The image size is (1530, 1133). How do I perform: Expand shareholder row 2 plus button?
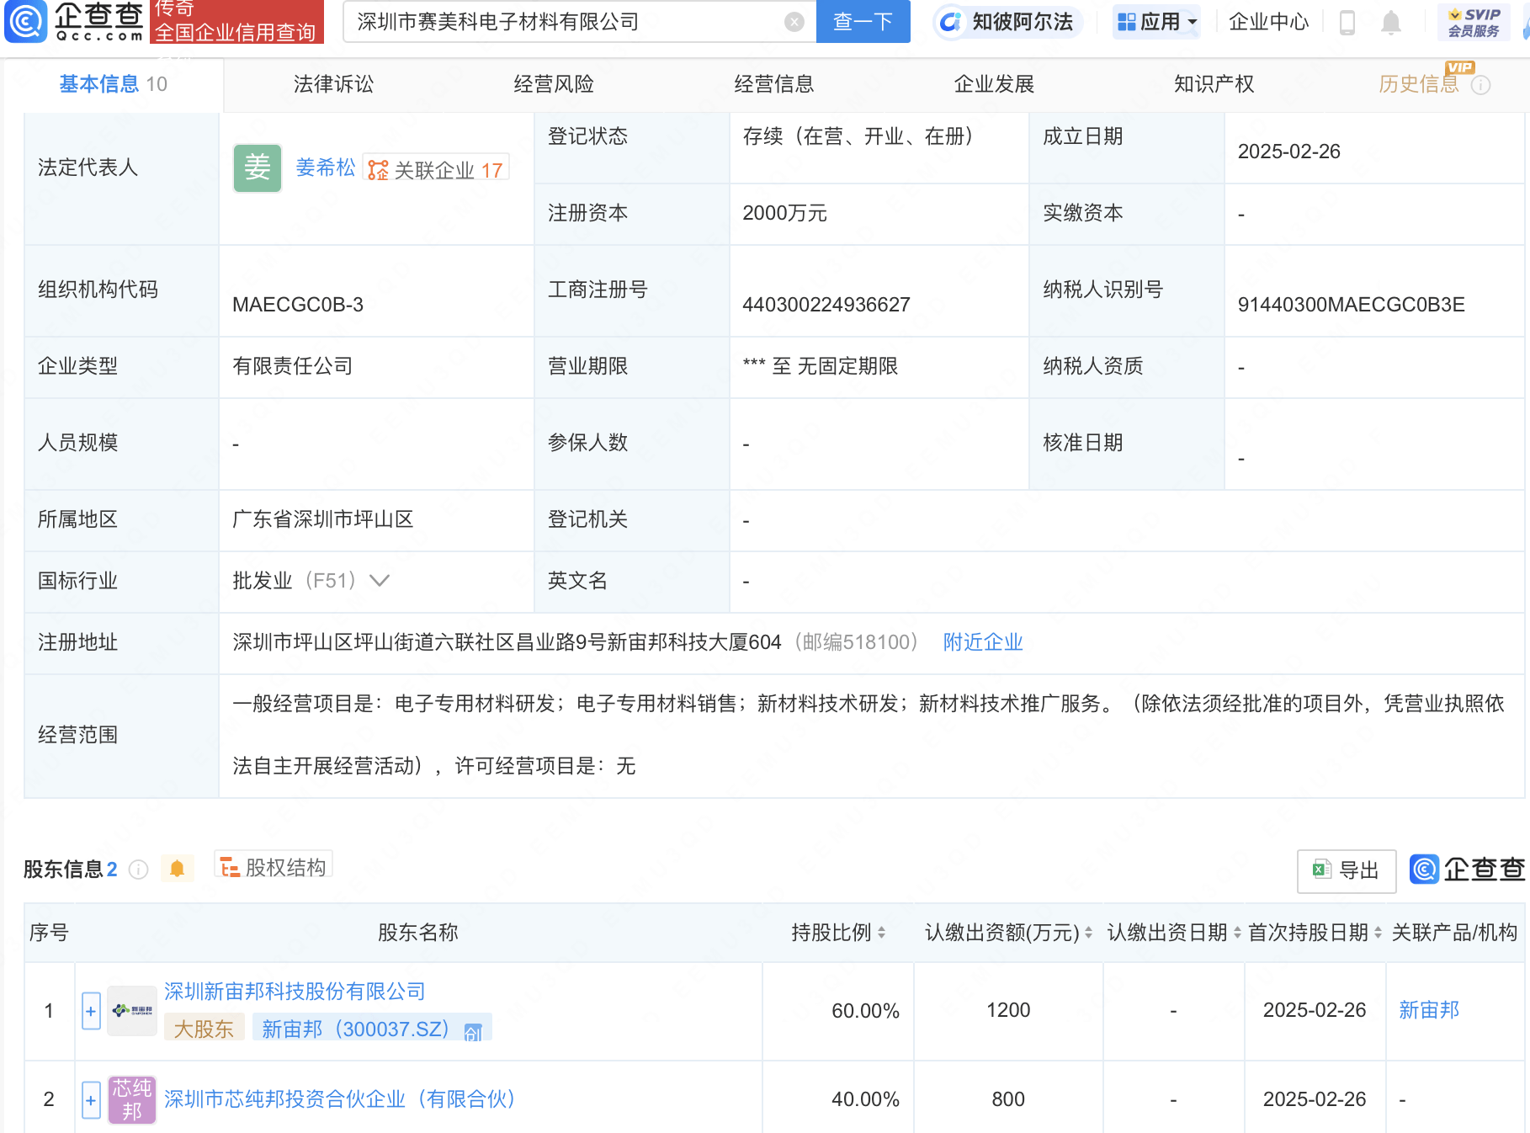coord(91,1100)
